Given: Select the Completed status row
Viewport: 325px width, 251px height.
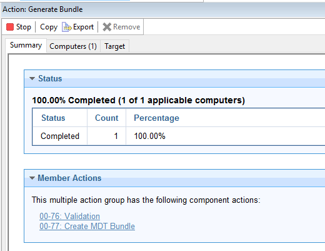Looking at the screenshot, I should pyautogui.click(x=179, y=136).
